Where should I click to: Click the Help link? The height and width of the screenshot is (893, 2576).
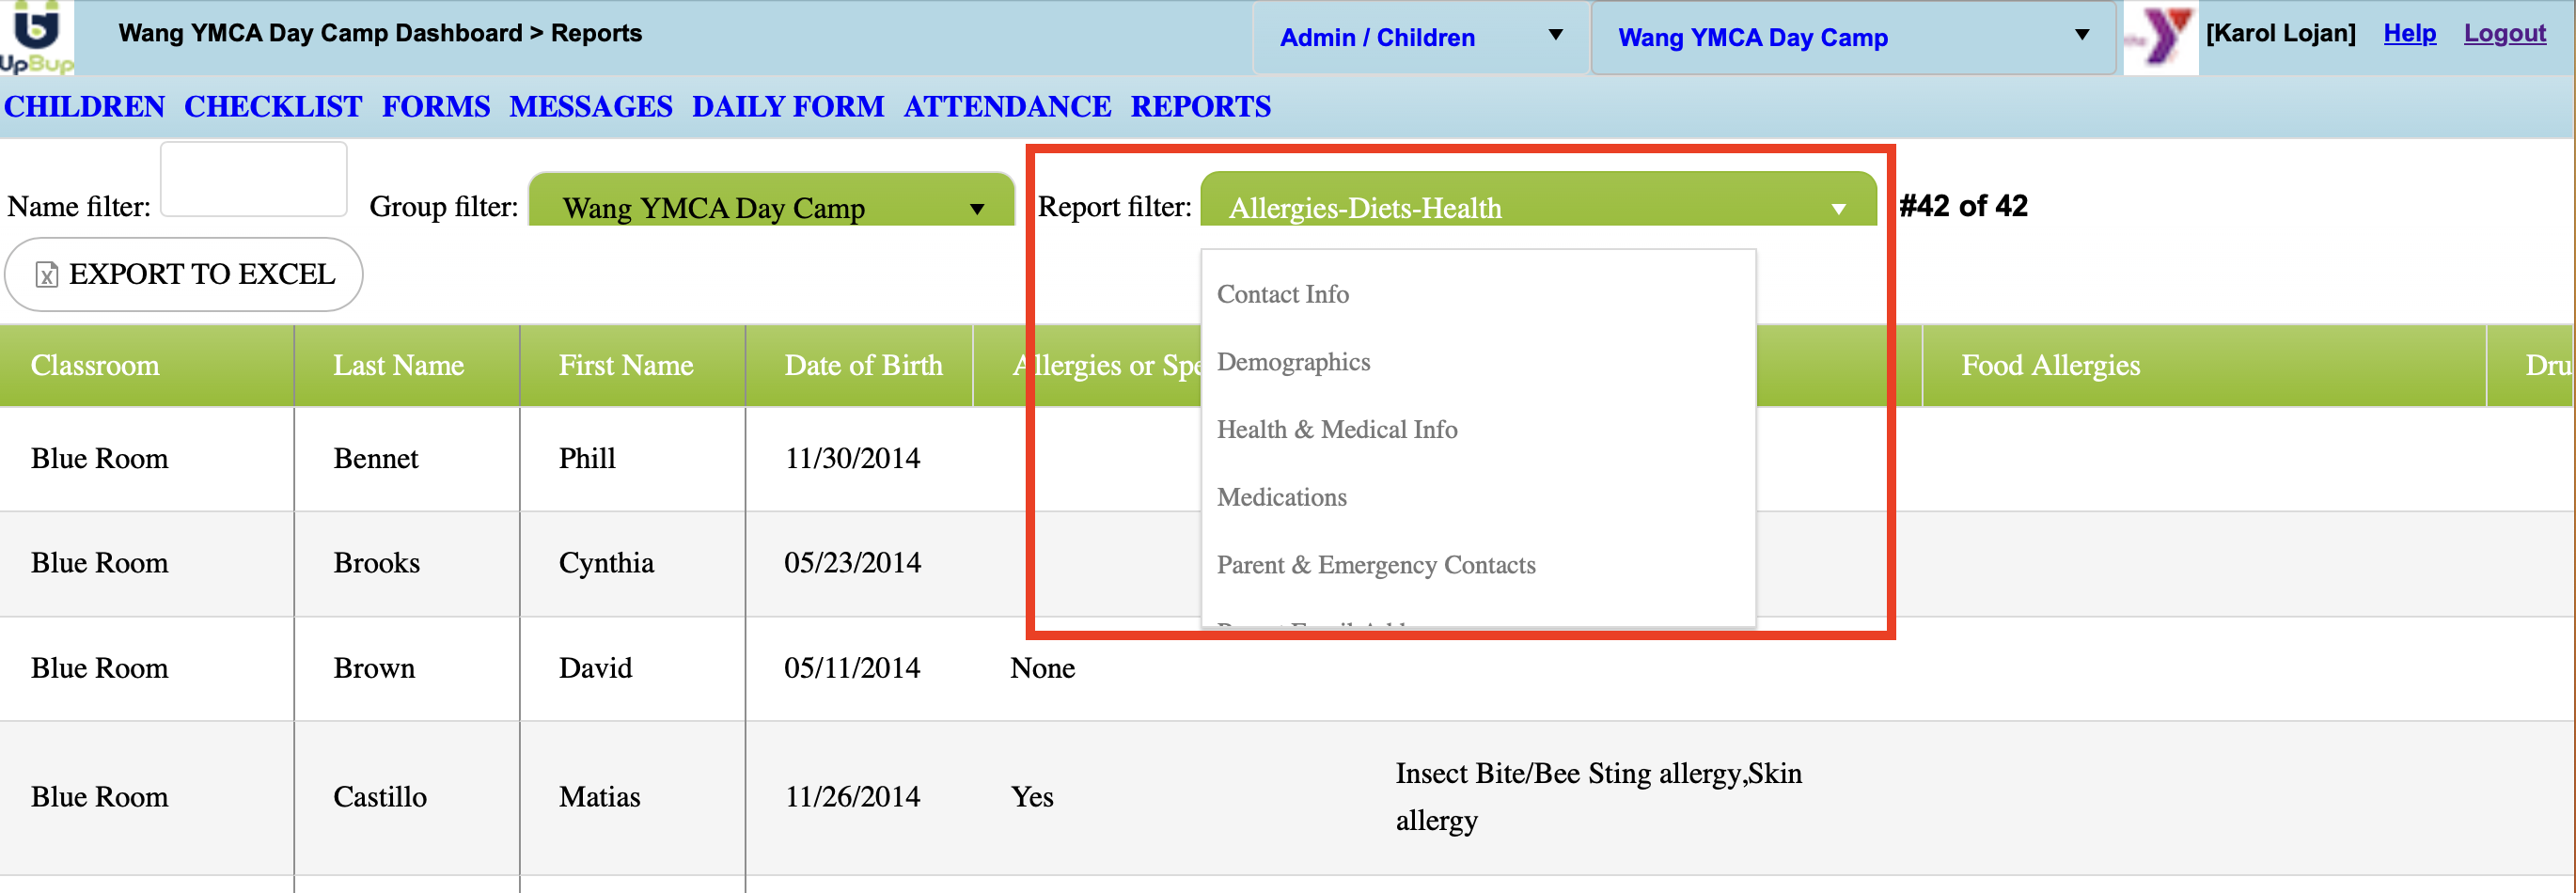pos(2409,33)
